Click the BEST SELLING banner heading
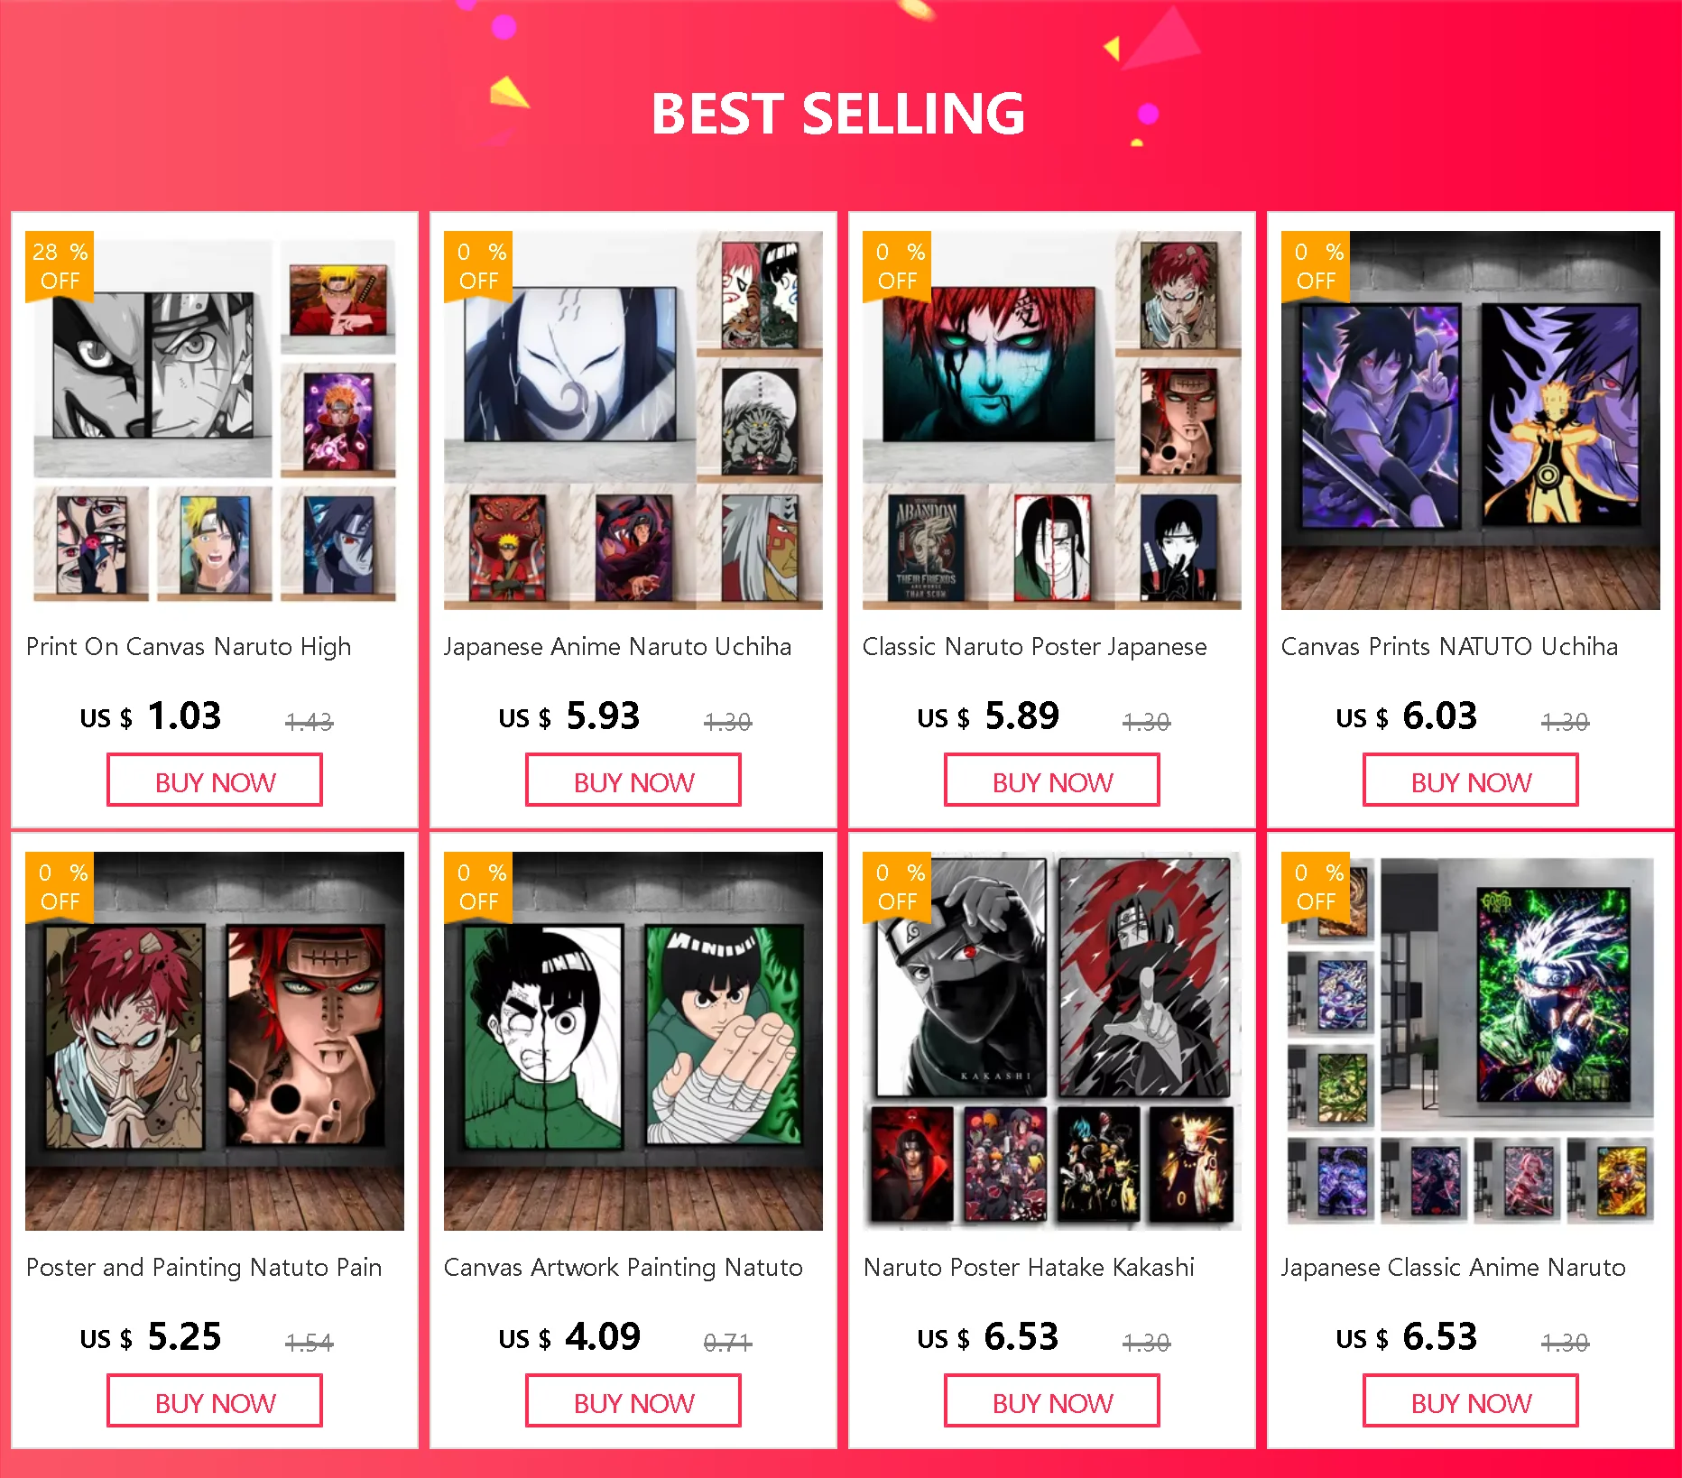The width and height of the screenshot is (1682, 1478). click(x=838, y=114)
